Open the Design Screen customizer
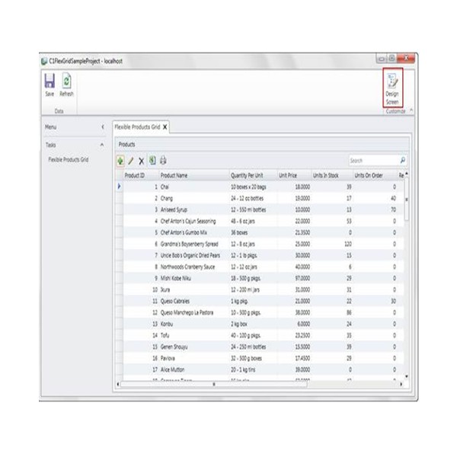Image resolution: width=457 pixels, height=457 pixels. point(392,85)
